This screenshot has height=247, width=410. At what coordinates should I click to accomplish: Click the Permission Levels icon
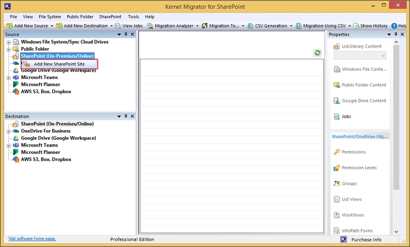coord(337,167)
